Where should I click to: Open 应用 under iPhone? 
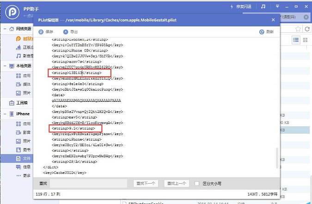[x=23, y=124]
